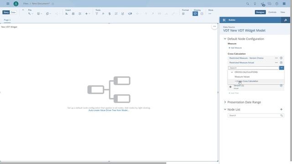This screenshot has height=164, width=292.
Task: Switch to Data mode
Action: point(13,12)
